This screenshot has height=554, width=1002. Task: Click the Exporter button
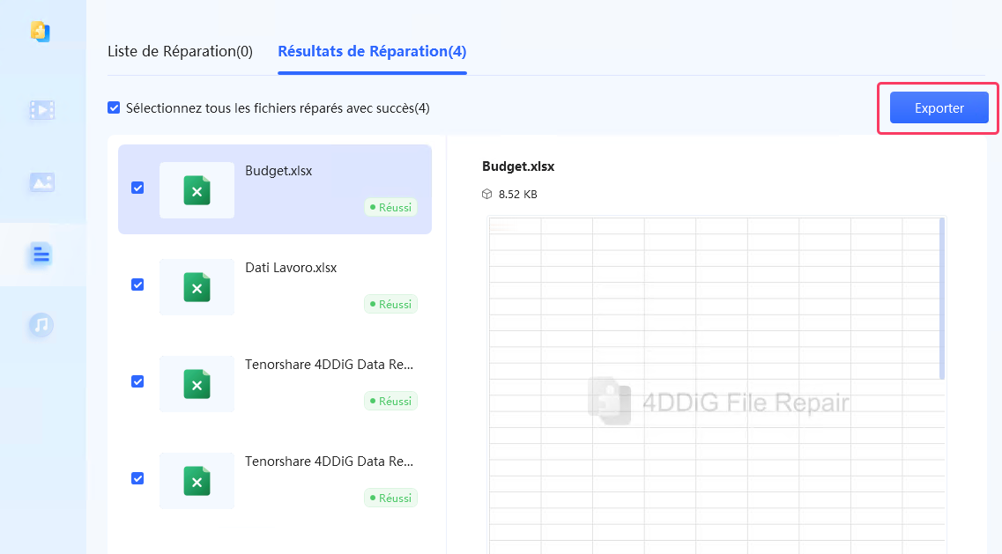point(939,107)
